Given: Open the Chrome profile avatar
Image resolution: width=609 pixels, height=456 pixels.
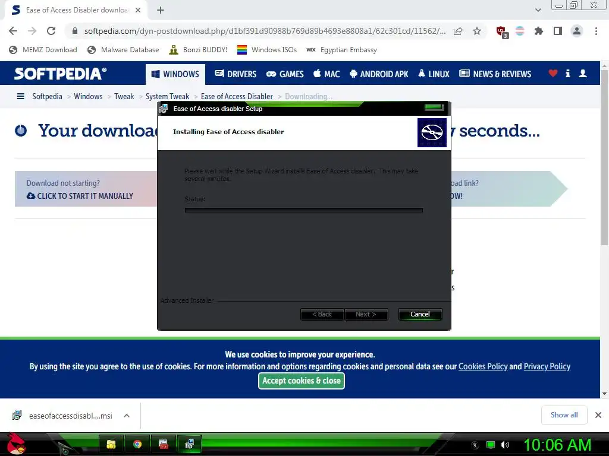Looking at the screenshot, I should [577, 31].
